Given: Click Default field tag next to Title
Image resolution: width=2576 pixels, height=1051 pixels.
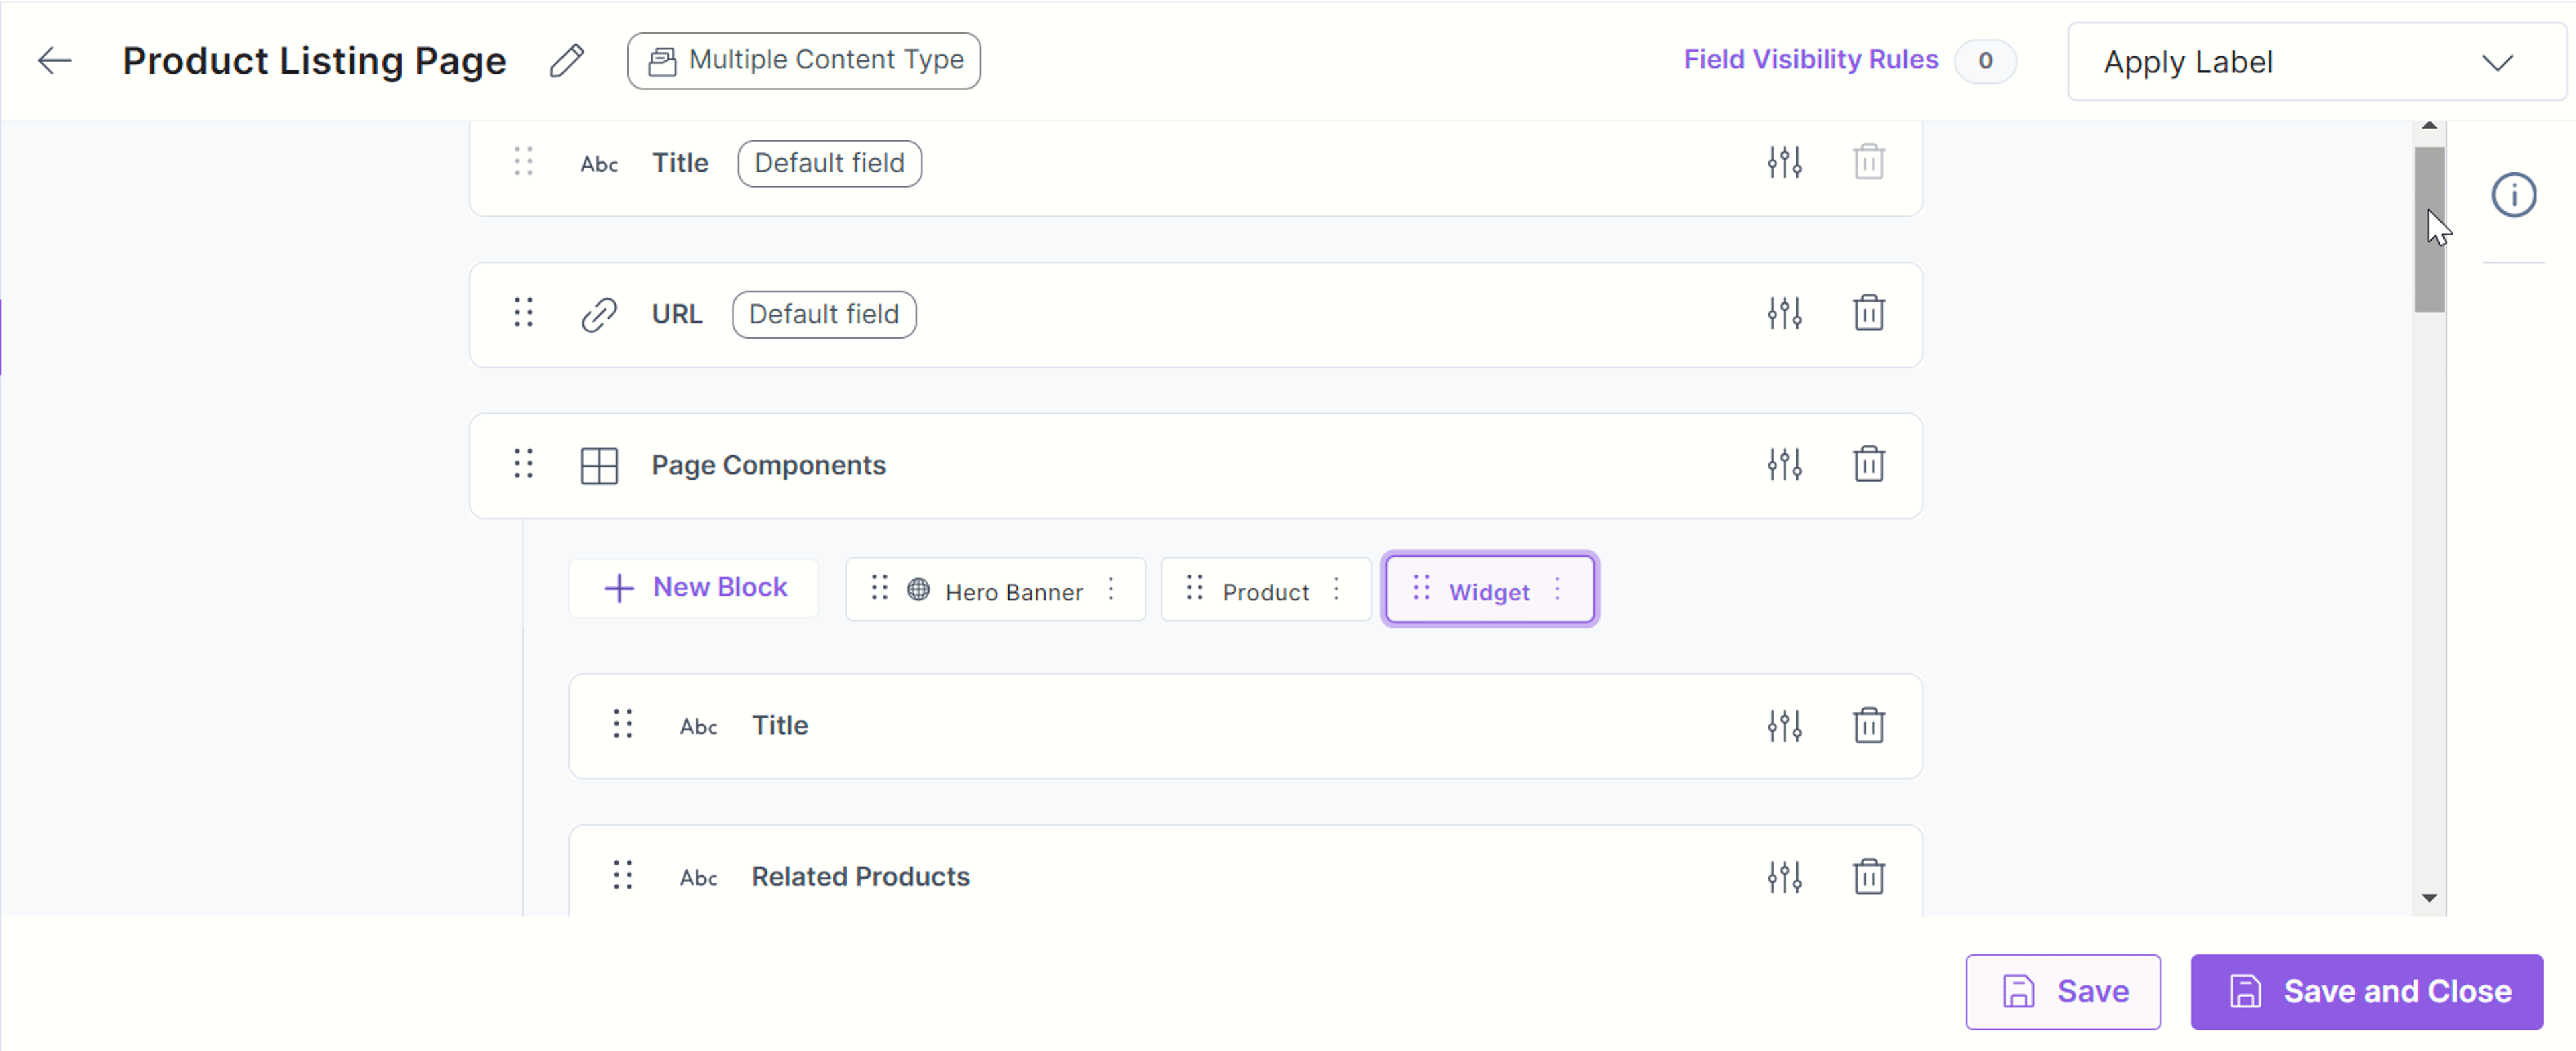Looking at the screenshot, I should (x=829, y=163).
